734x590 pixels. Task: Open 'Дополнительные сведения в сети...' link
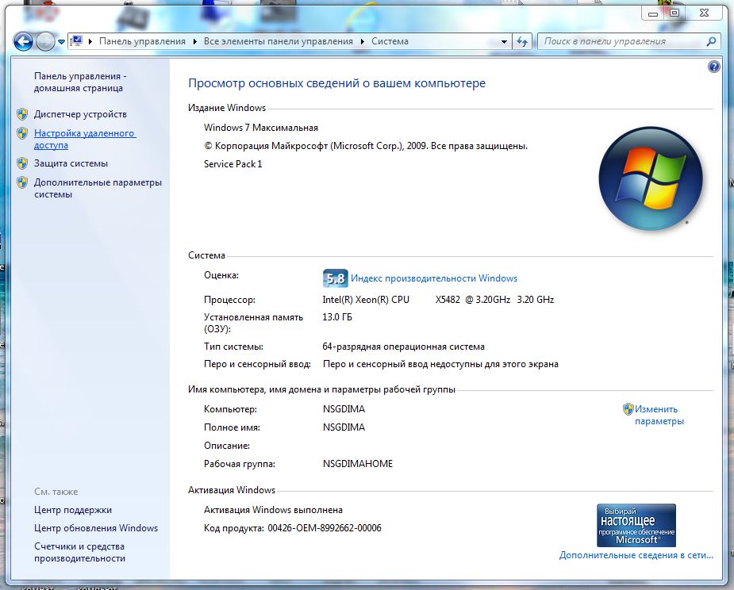point(636,555)
